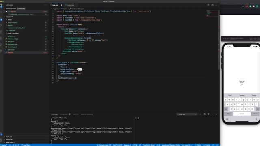Screen dimensions: 260x146
Task: Click the LF line ending indicator
Action: [140, 145]
